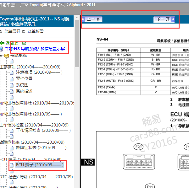Open 工作情况检查 (2010/09—— ) entry
This screenshot has width=189, height=188.
pyautogui.click(x=43, y=130)
